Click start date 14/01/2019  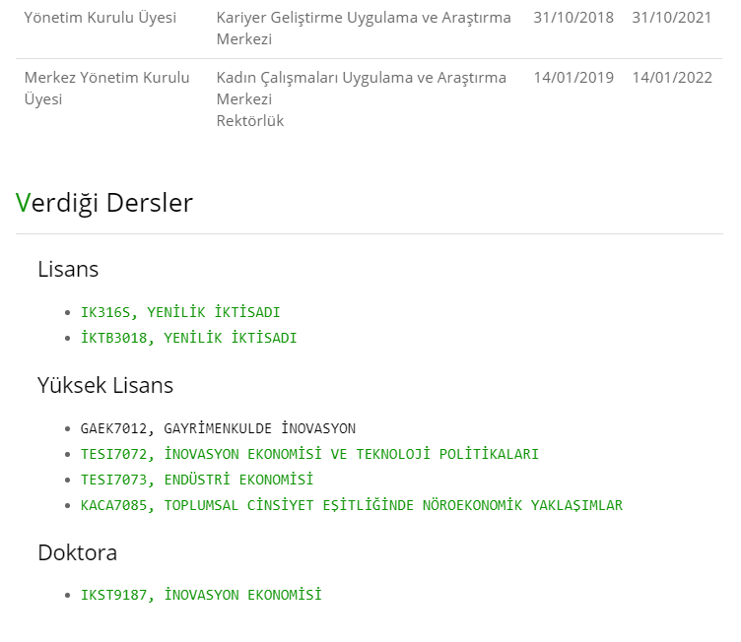tap(573, 78)
